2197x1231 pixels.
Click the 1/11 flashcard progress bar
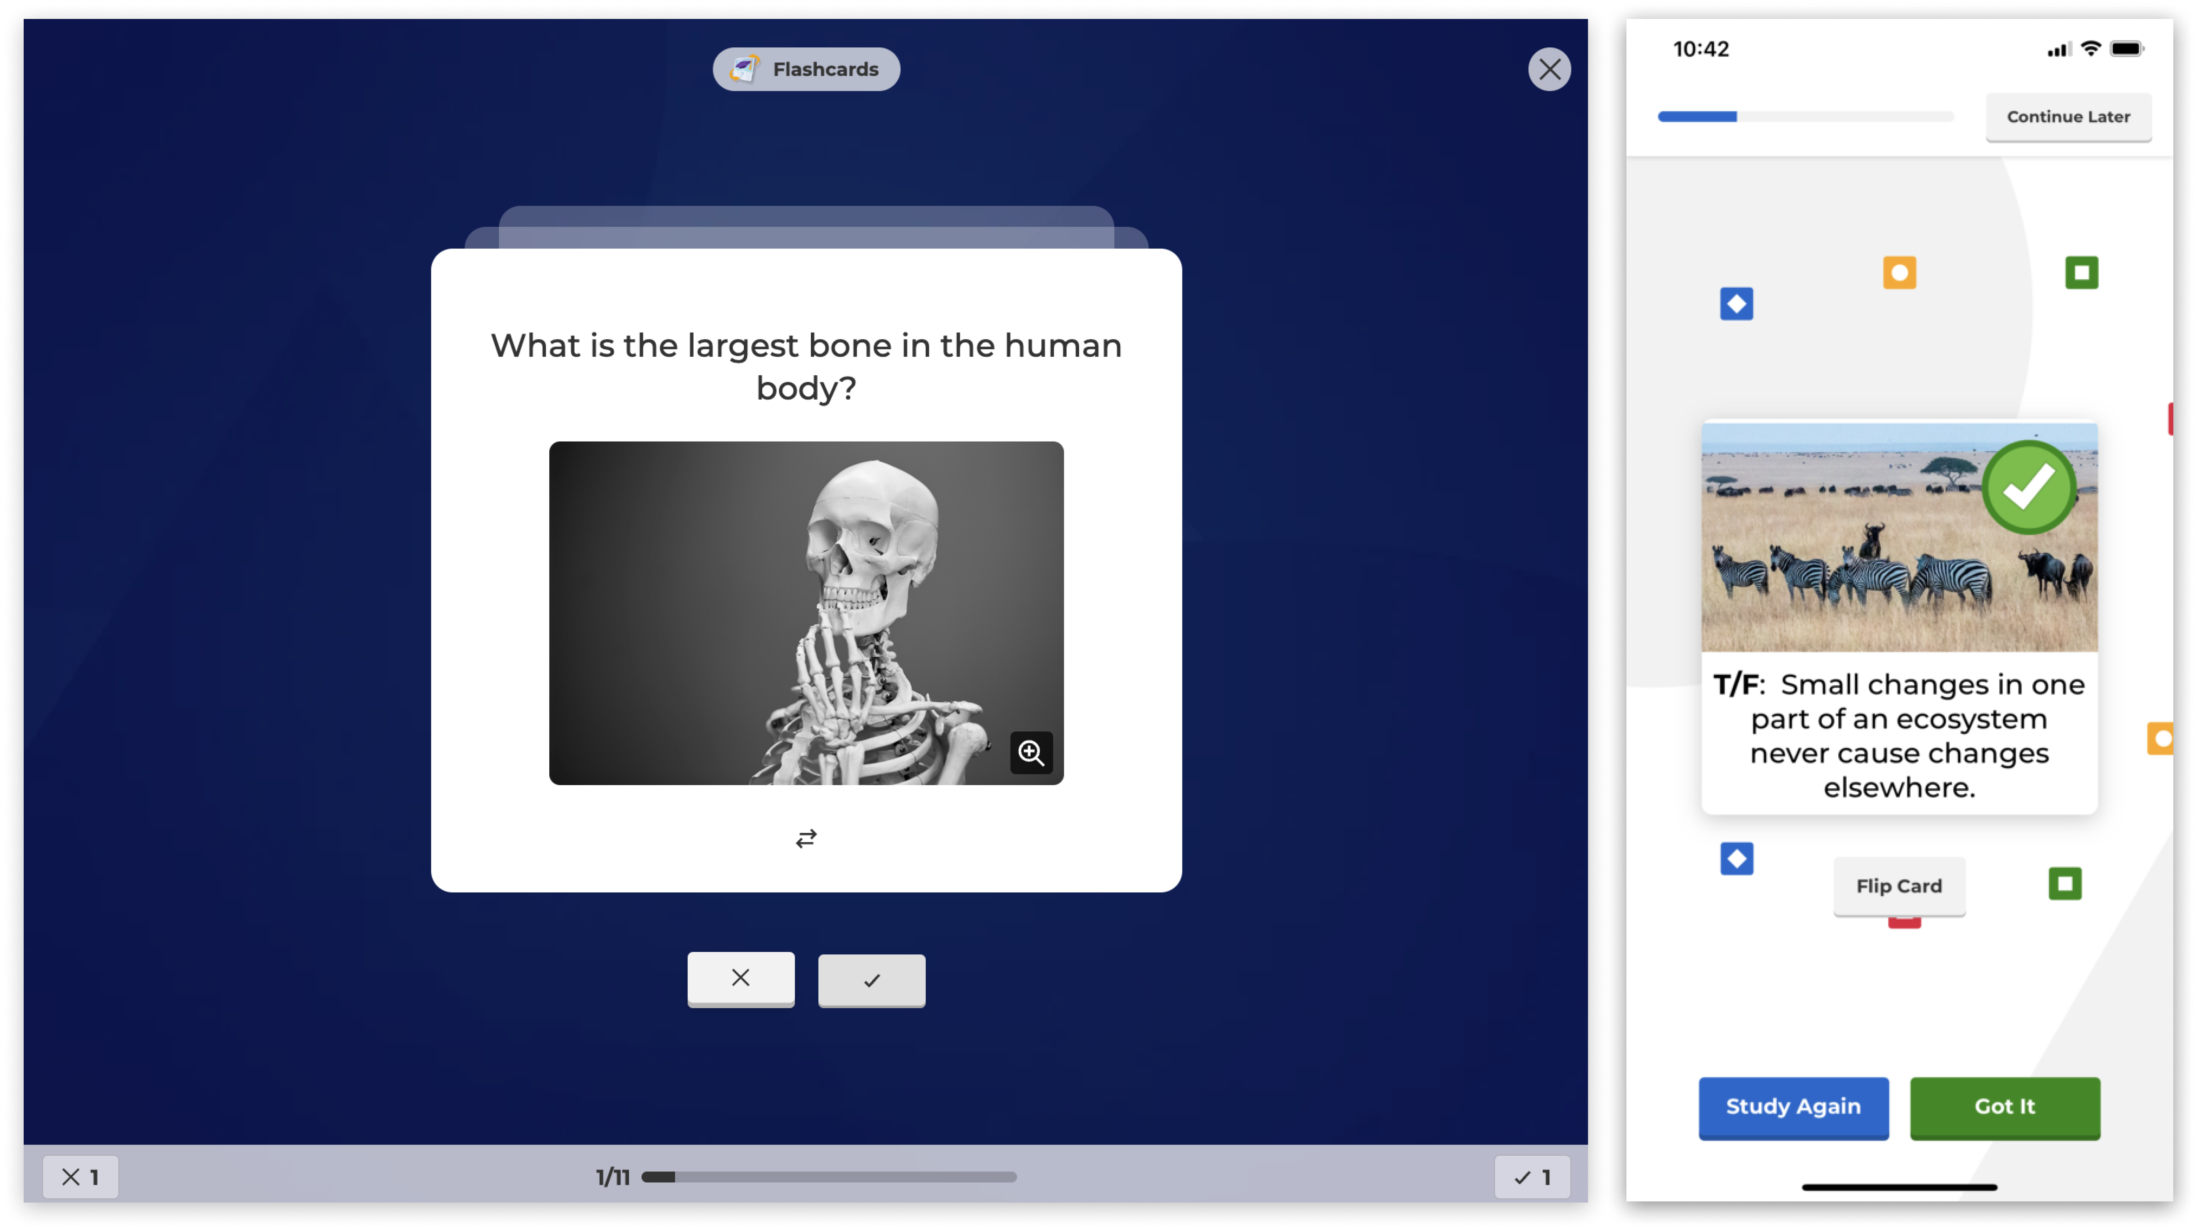828,1177
